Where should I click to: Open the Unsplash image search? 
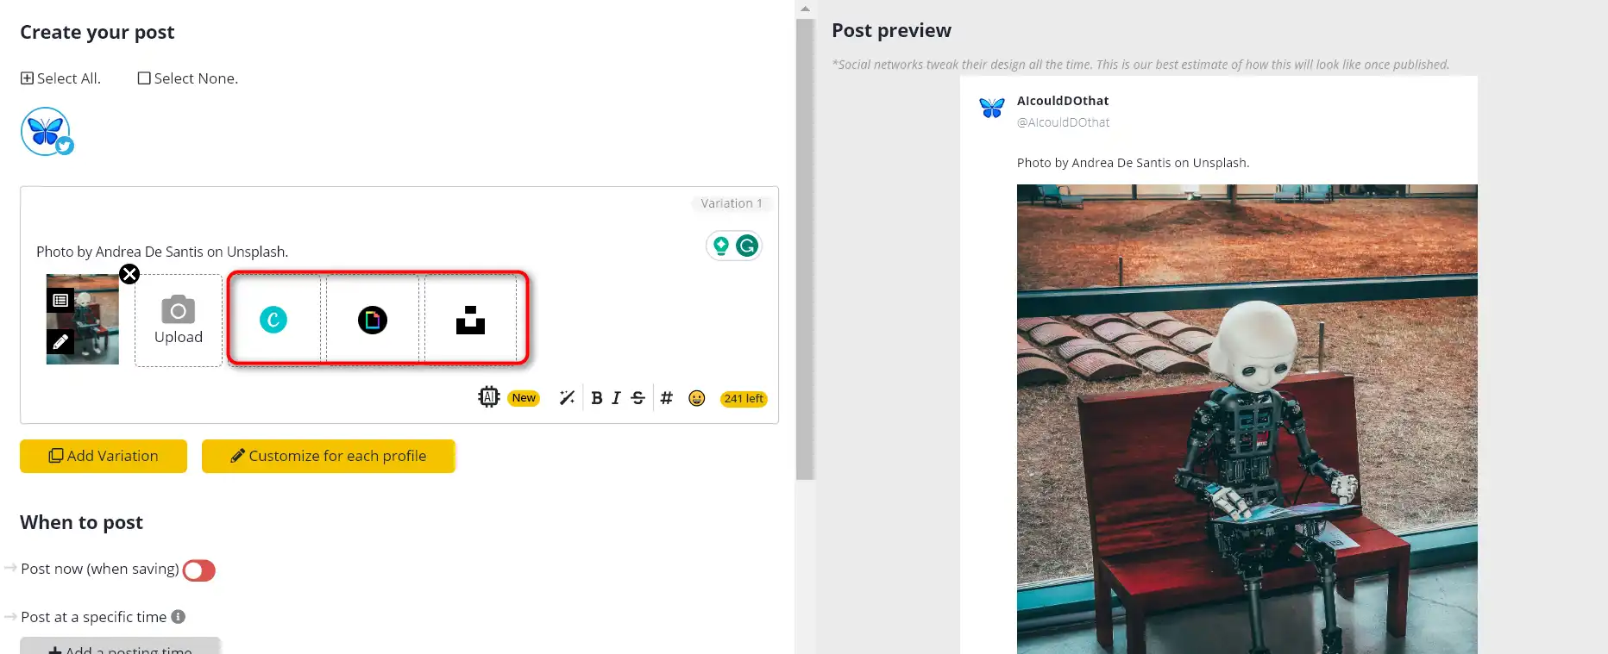(470, 320)
